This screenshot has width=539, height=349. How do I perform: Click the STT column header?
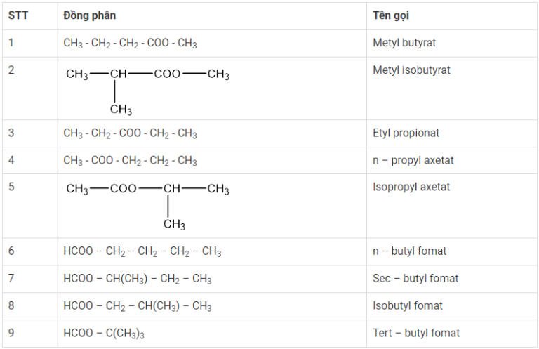(x=18, y=15)
